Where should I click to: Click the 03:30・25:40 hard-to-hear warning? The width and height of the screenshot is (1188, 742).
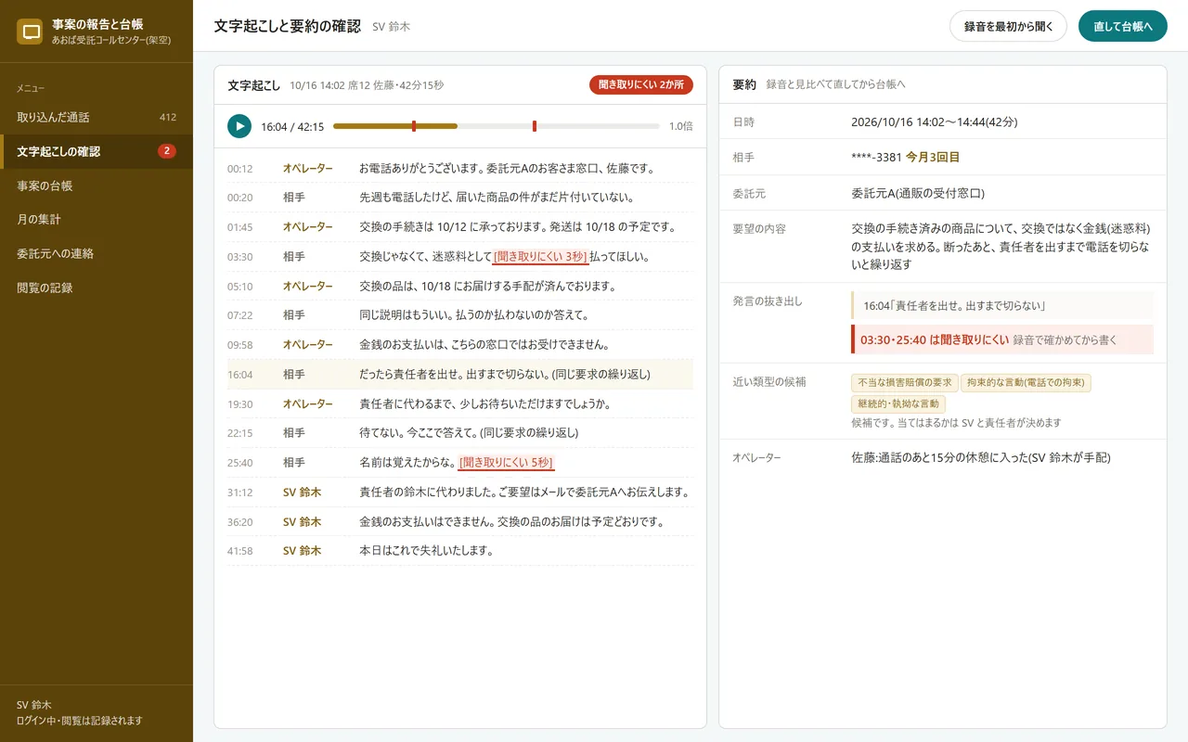tap(1002, 339)
